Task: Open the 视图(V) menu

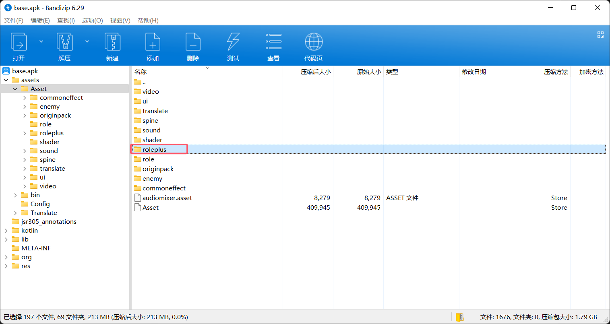Action: 120,21
